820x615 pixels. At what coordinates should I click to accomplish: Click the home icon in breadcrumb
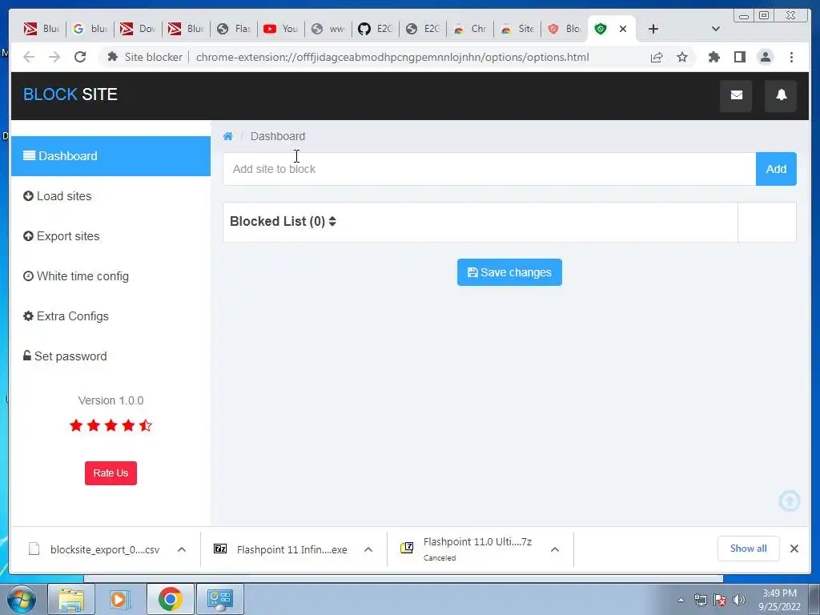[227, 136]
